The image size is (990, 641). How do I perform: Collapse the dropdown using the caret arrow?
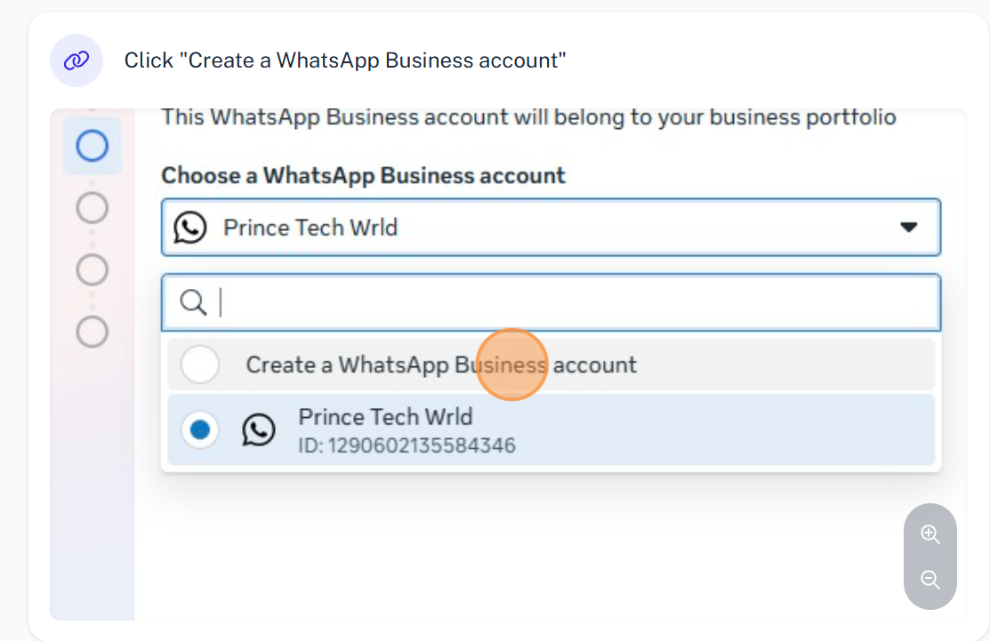tap(908, 228)
